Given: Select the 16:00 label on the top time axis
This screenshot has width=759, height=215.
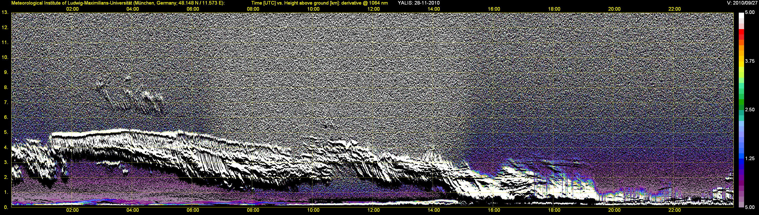Looking at the screenshot, I should click(494, 9).
